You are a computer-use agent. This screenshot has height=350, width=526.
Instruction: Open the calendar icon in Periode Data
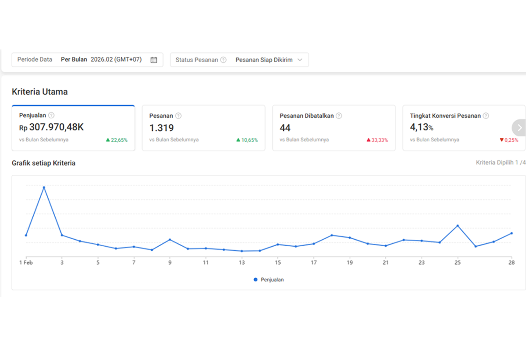[154, 60]
